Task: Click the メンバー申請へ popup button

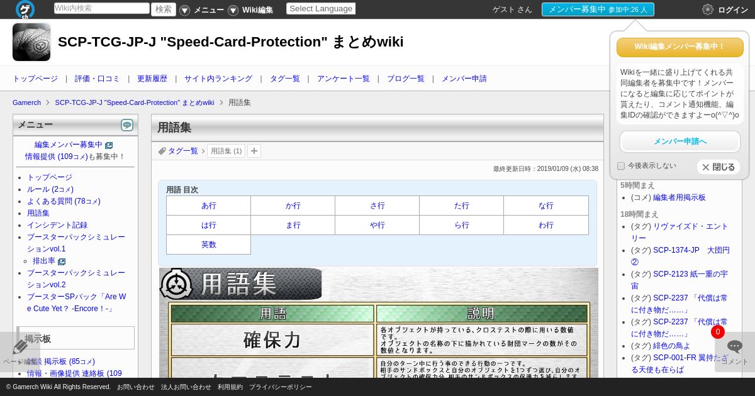Action: coord(680,141)
